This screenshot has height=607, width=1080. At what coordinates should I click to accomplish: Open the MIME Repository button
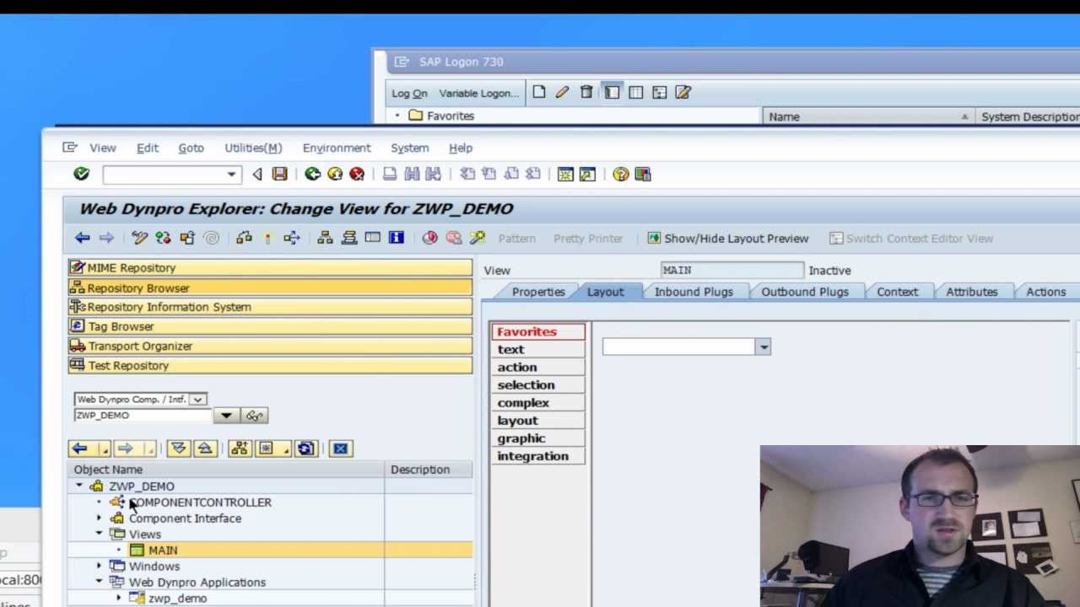(x=270, y=268)
